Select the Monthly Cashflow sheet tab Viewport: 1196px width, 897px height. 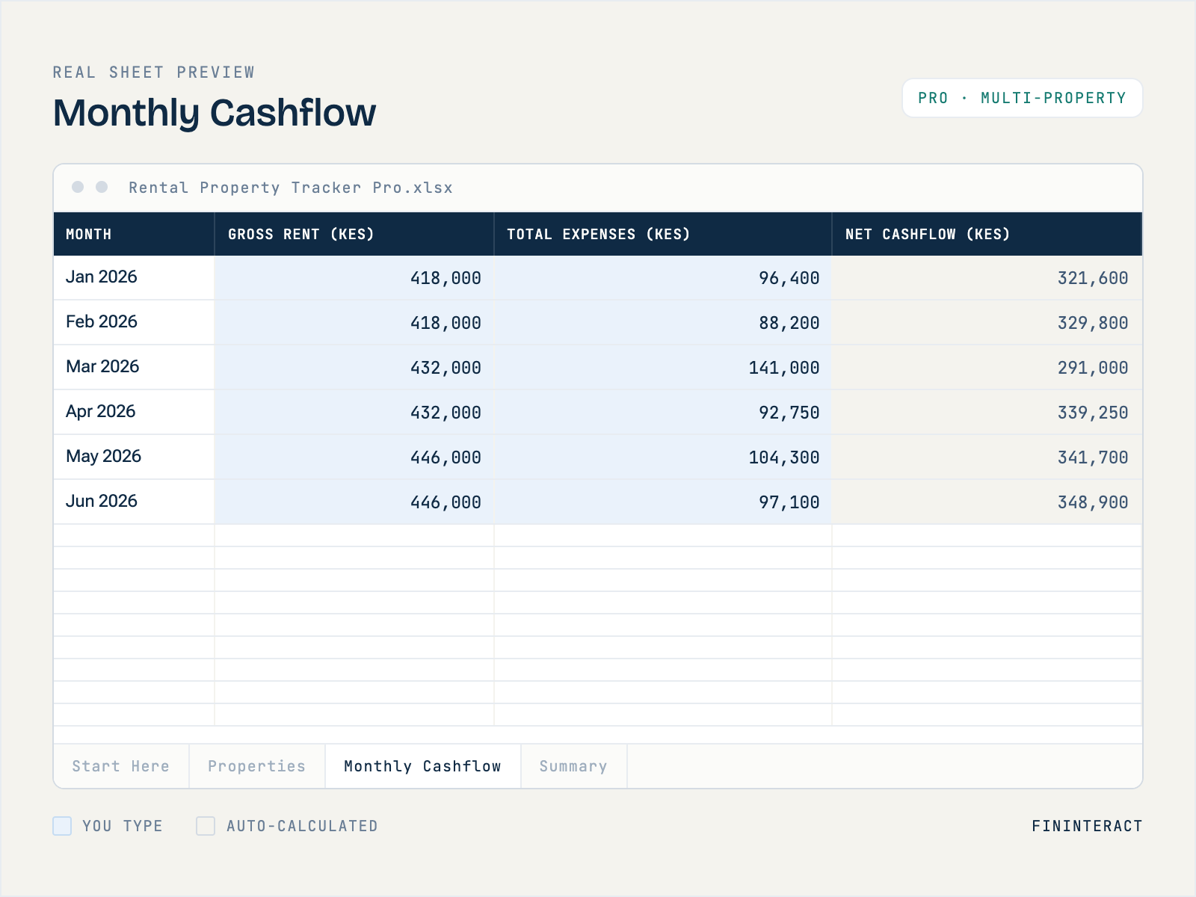(x=423, y=766)
